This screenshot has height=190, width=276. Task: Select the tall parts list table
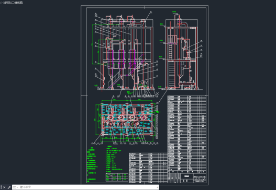187,134
